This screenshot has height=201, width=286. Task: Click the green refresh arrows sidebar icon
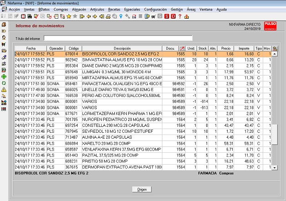pos(4,83)
